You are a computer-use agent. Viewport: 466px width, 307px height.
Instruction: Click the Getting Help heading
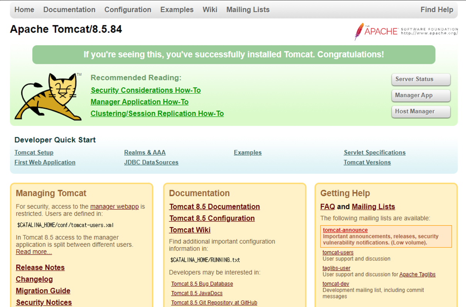click(x=345, y=193)
